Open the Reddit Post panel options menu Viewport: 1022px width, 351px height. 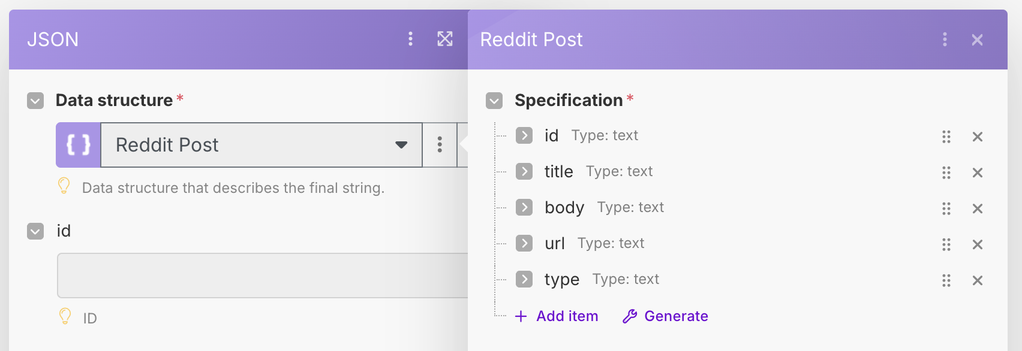[945, 40]
